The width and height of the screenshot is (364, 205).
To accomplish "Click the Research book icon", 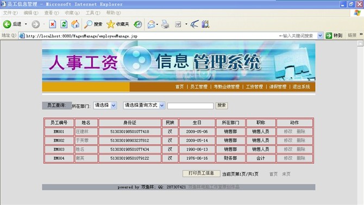I will click(205, 24).
